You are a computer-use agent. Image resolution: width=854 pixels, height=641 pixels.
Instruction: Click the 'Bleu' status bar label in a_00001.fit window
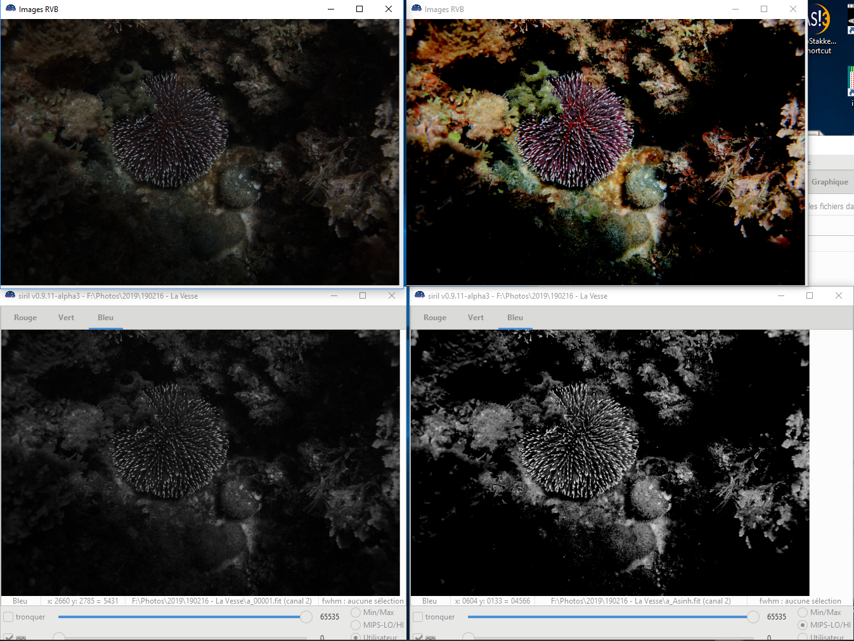20,601
